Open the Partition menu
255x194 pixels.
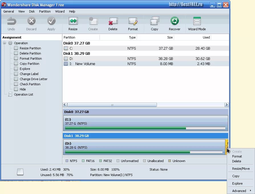45,11
